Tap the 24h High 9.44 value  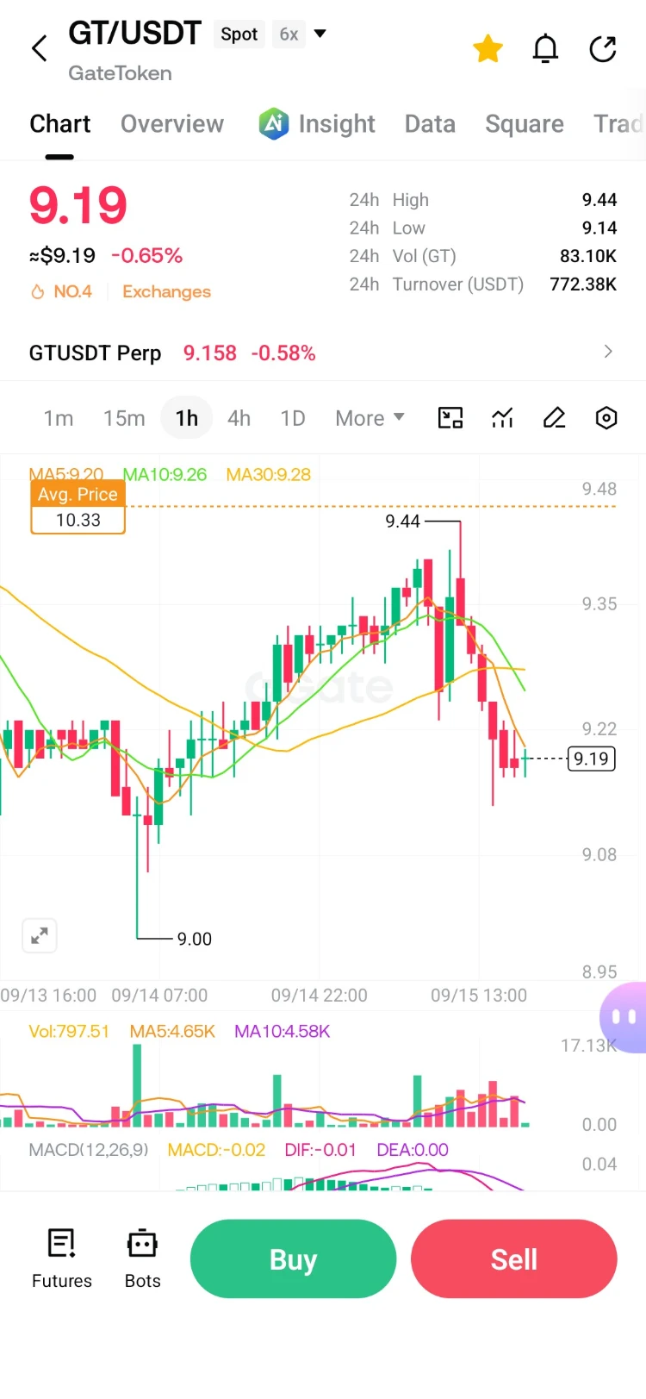tap(599, 200)
